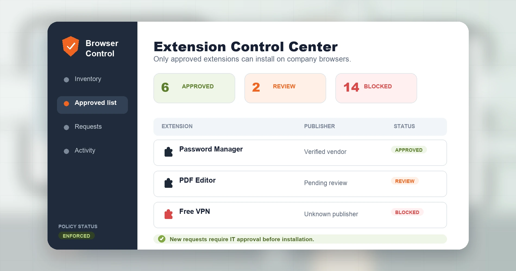
Task: Select the Free VPN extension name
Action: (x=194, y=211)
